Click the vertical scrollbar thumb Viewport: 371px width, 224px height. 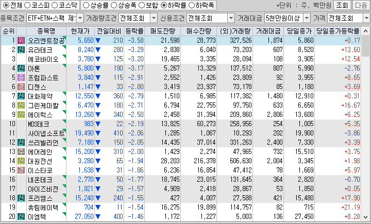[365, 46]
